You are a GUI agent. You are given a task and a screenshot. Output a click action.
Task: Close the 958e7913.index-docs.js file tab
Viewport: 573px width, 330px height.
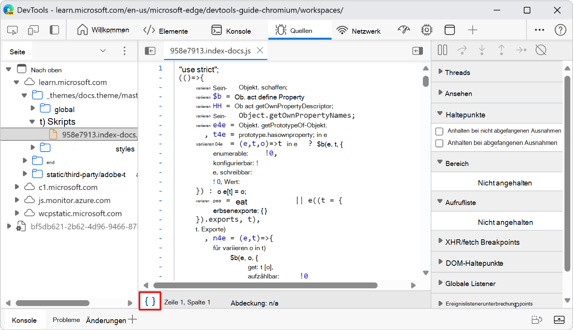[x=260, y=50]
